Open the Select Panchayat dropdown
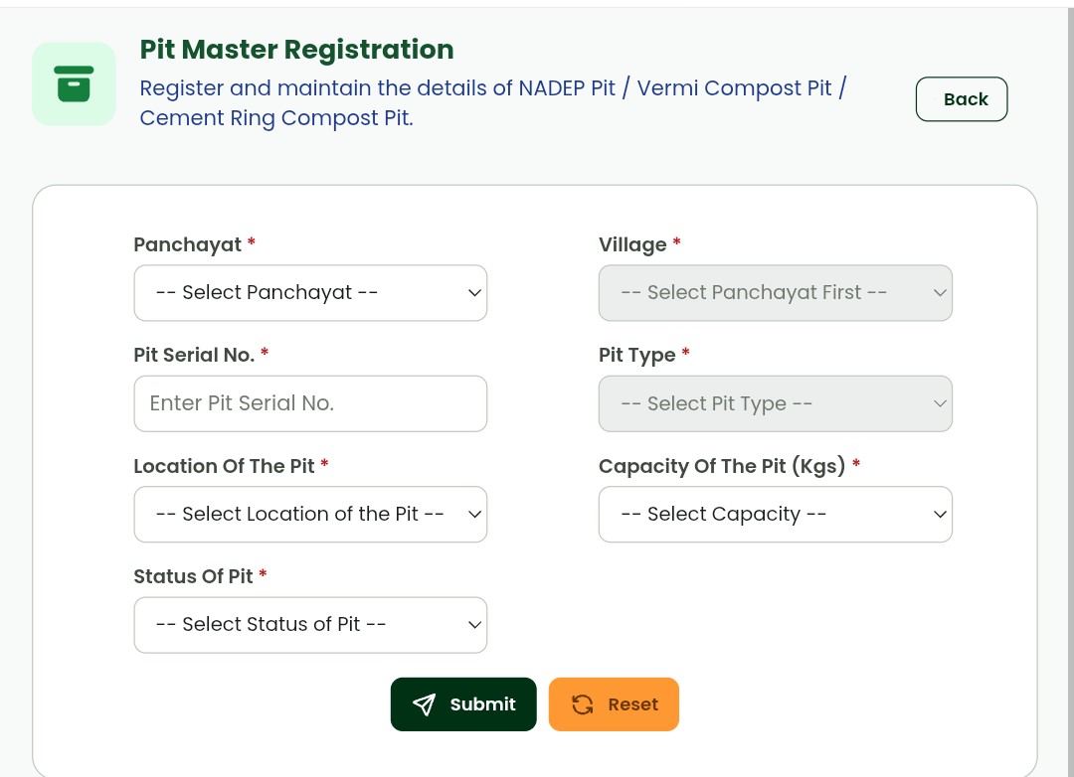This screenshot has width=1074, height=777. (x=310, y=293)
